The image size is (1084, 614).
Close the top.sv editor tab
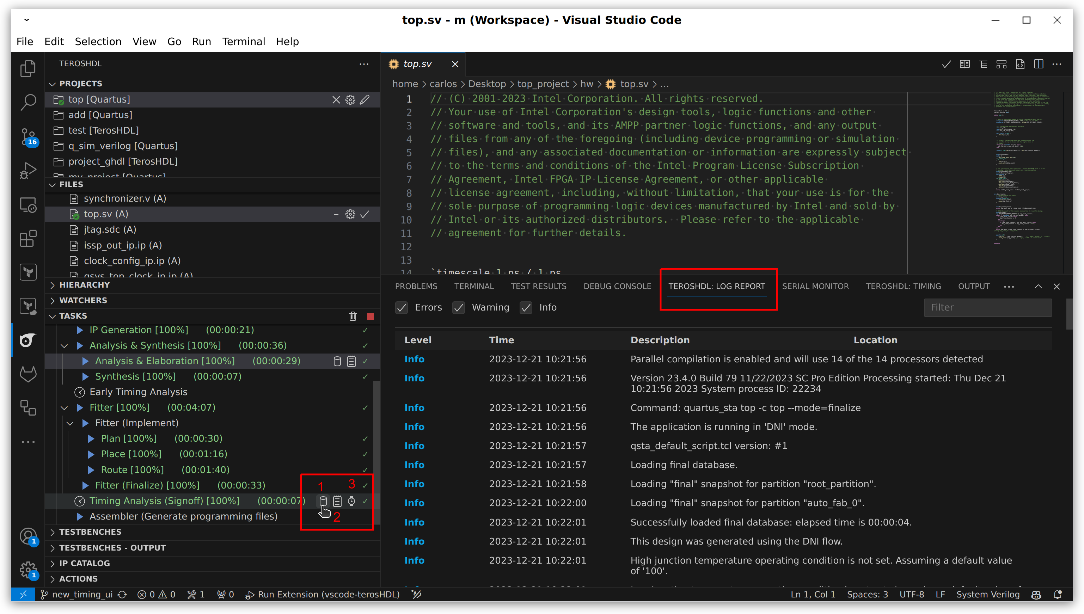454,64
